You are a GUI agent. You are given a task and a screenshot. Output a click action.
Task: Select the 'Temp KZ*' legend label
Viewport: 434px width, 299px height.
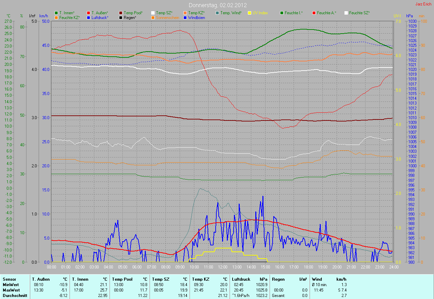pyautogui.click(x=196, y=13)
